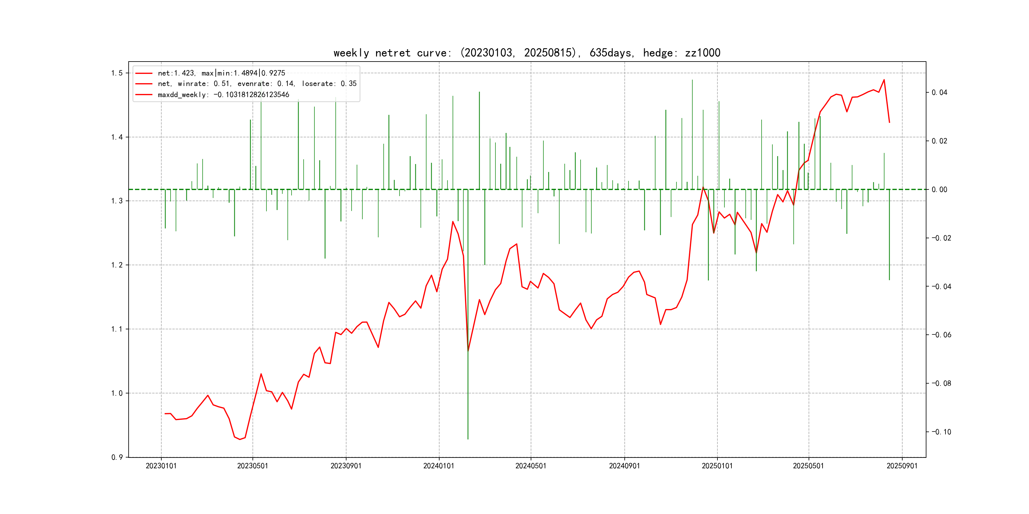Click the 20240501 x-axis label
The width and height of the screenshot is (1029, 514).
pyautogui.click(x=530, y=466)
